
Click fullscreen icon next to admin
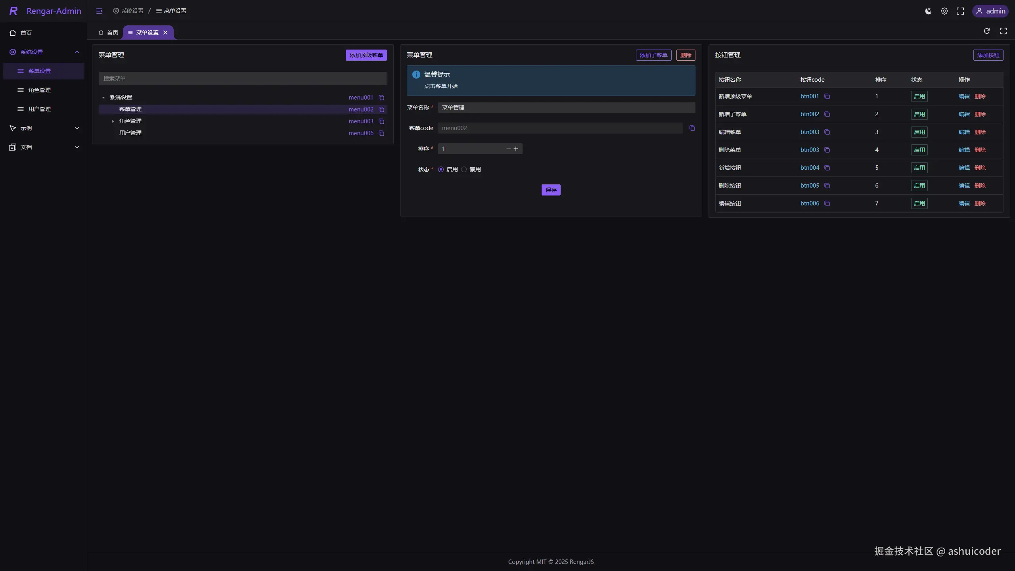tap(960, 11)
